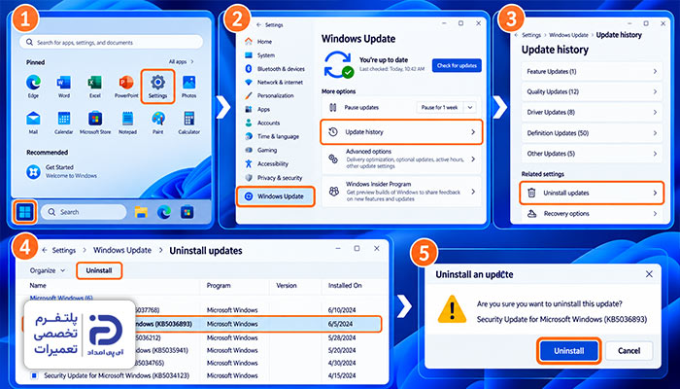Expand Definition Updates (50)
The height and width of the screenshot is (389, 680).
(592, 133)
